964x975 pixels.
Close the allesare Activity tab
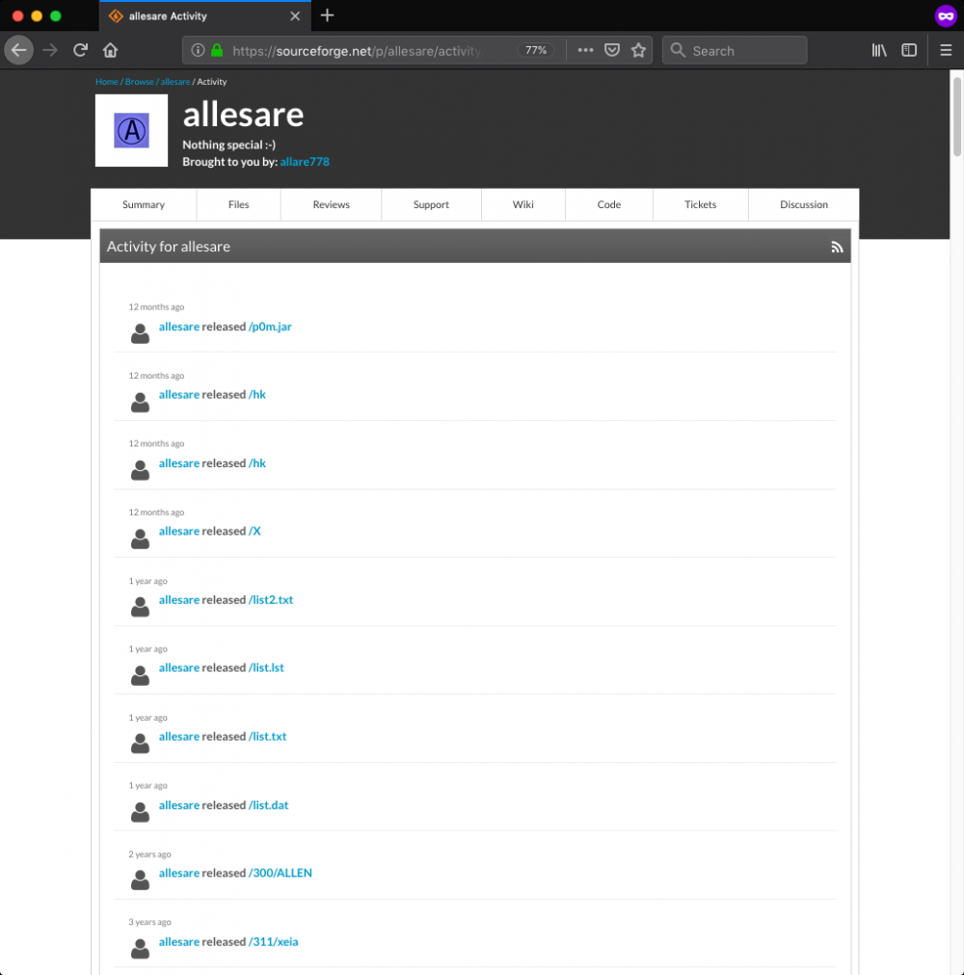coord(295,16)
